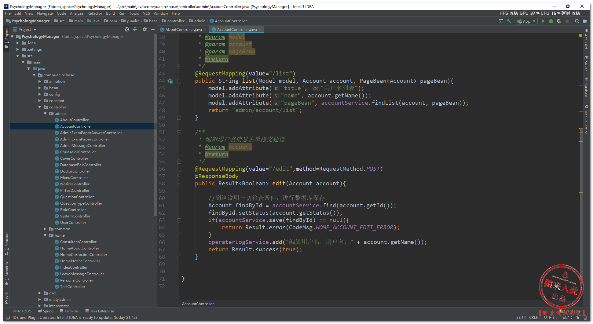Close the AccountController.java tab

(260, 30)
